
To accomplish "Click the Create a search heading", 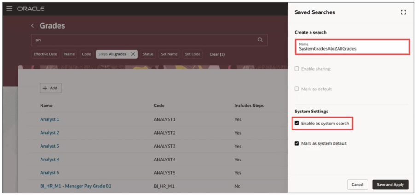I will pos(310,32).
